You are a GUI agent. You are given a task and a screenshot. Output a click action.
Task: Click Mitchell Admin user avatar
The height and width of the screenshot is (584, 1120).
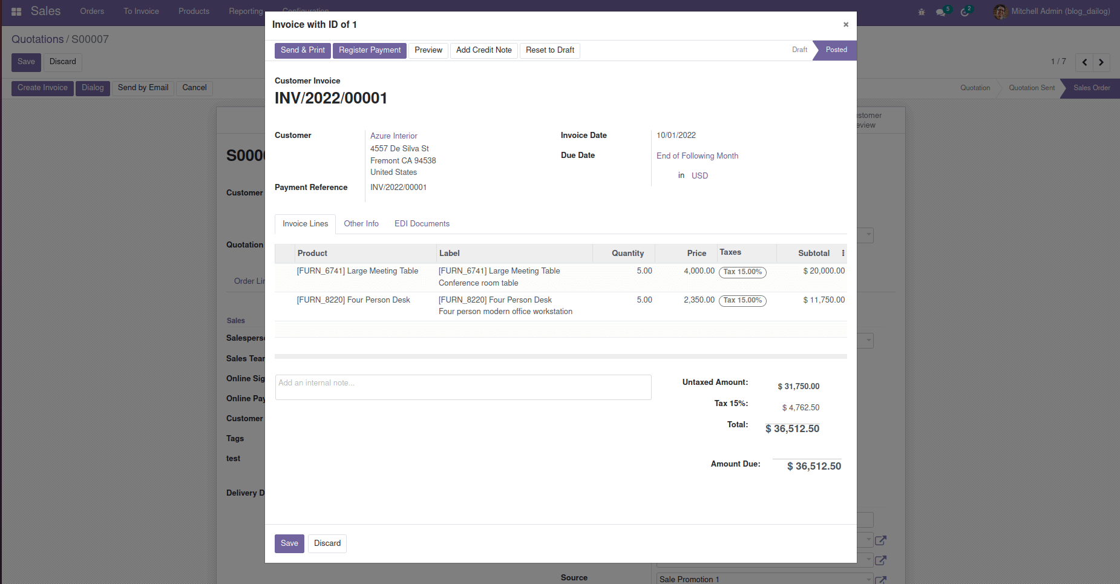[1000, 11]
